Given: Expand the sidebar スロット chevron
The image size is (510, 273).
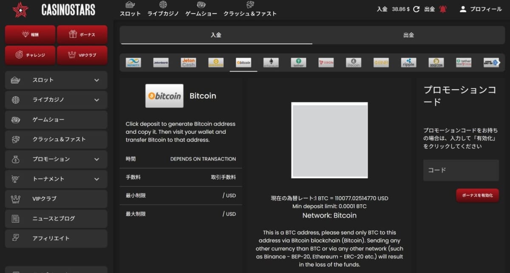Looking at the screenshot, I should click(96, 80).
